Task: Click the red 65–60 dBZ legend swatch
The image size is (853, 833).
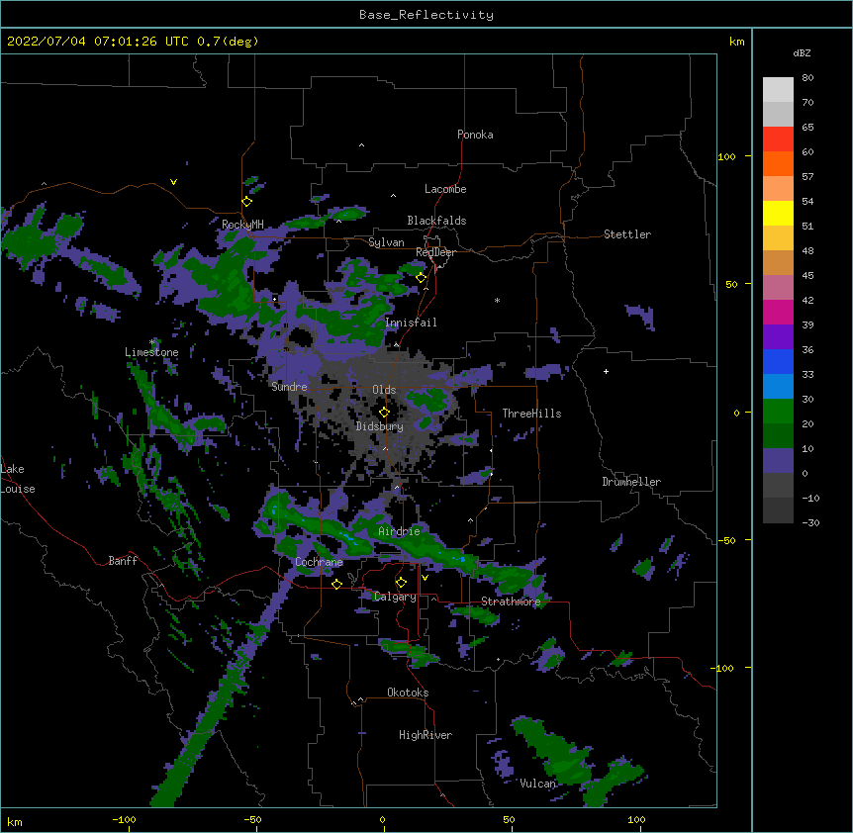Action: tap(778, 139)
